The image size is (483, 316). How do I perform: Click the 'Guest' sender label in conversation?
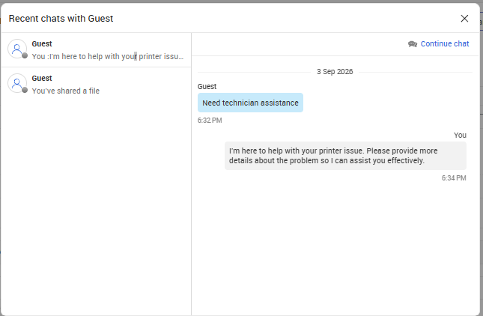(x=207, y=87)
